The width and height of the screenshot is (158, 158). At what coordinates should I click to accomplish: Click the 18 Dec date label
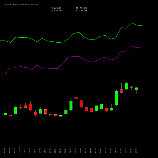[116, 150]
